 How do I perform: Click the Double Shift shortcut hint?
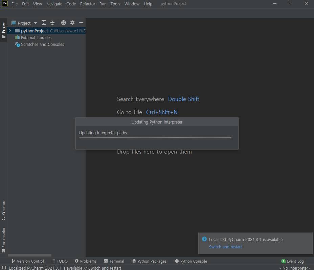(x=184, y=99)
